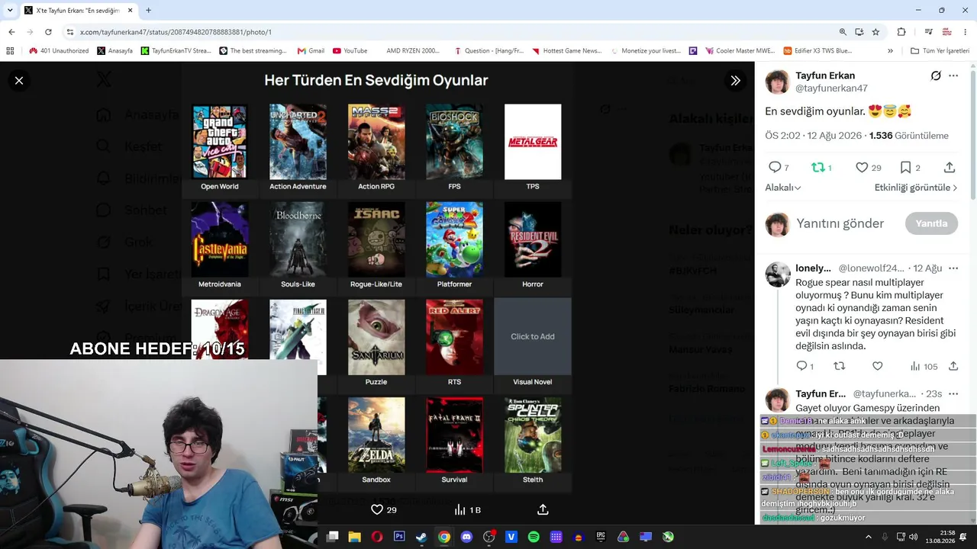The width and height of the screenshot is (977, 549).
Task: Open the zoom magnifier icon in address bar
Action: 843,32
